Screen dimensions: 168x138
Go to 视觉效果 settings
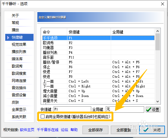[19, 44]
